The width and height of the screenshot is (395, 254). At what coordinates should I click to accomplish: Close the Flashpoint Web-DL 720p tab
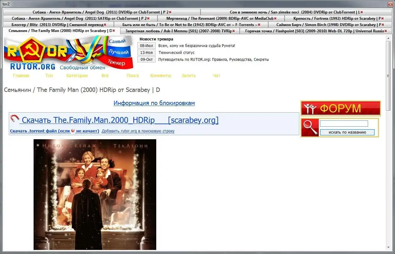click(x=386, y=31)
